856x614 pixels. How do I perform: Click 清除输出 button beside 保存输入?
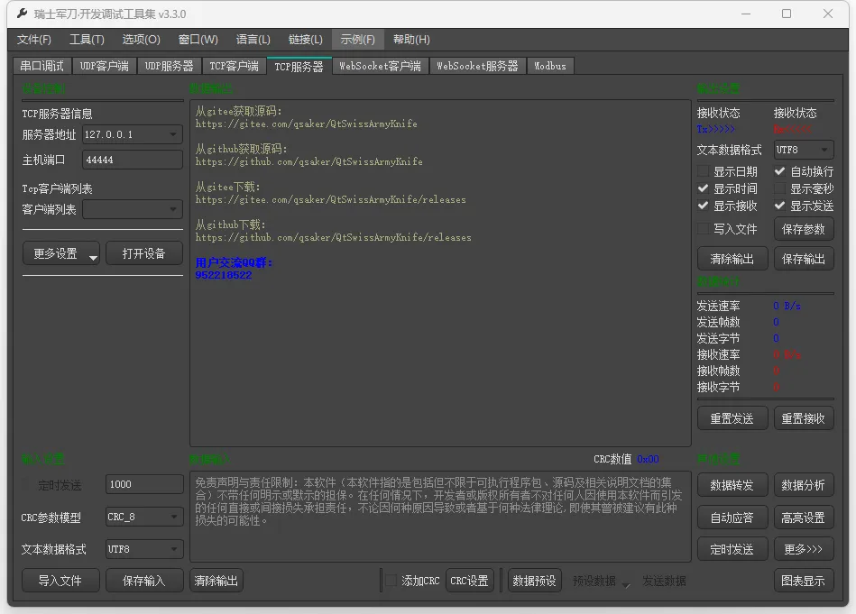216,581
